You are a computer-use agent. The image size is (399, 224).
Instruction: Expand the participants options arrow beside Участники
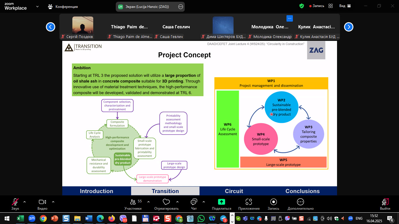click(148, 202)
